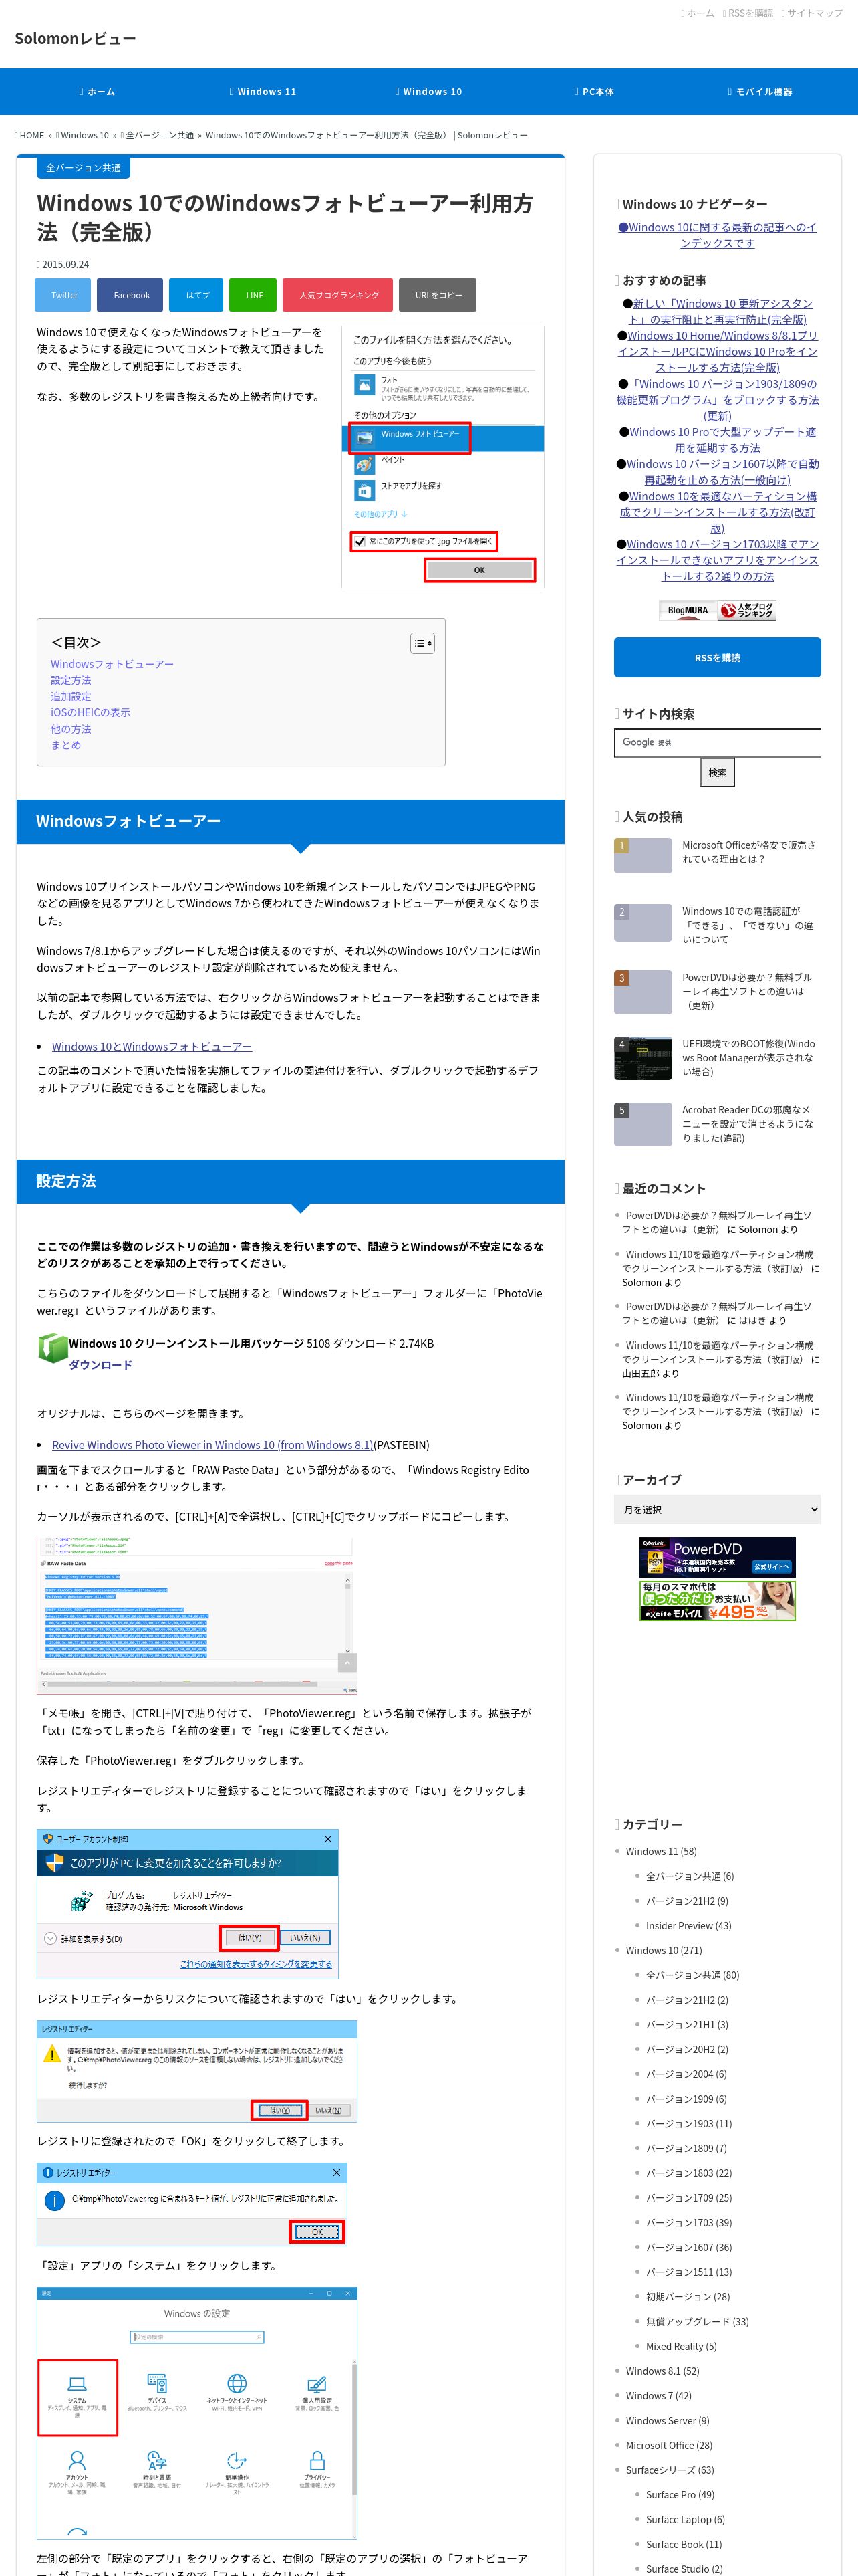Screen dimensions: 858x2576
Task: Open the Windows Server (9) category
Action: coord(668,2420)
